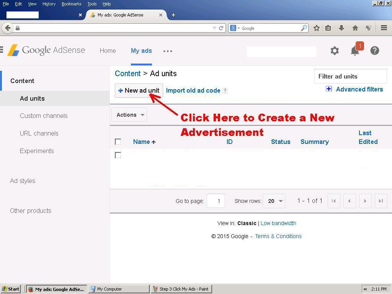Click the search magnifier icon
The width and height of the screenshot is (392, 294).
coord(304,28)
